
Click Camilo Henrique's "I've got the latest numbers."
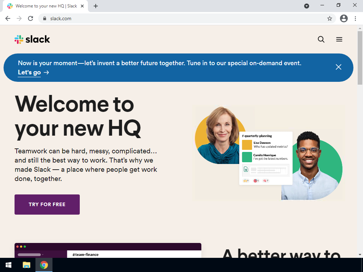click(270, 159)
